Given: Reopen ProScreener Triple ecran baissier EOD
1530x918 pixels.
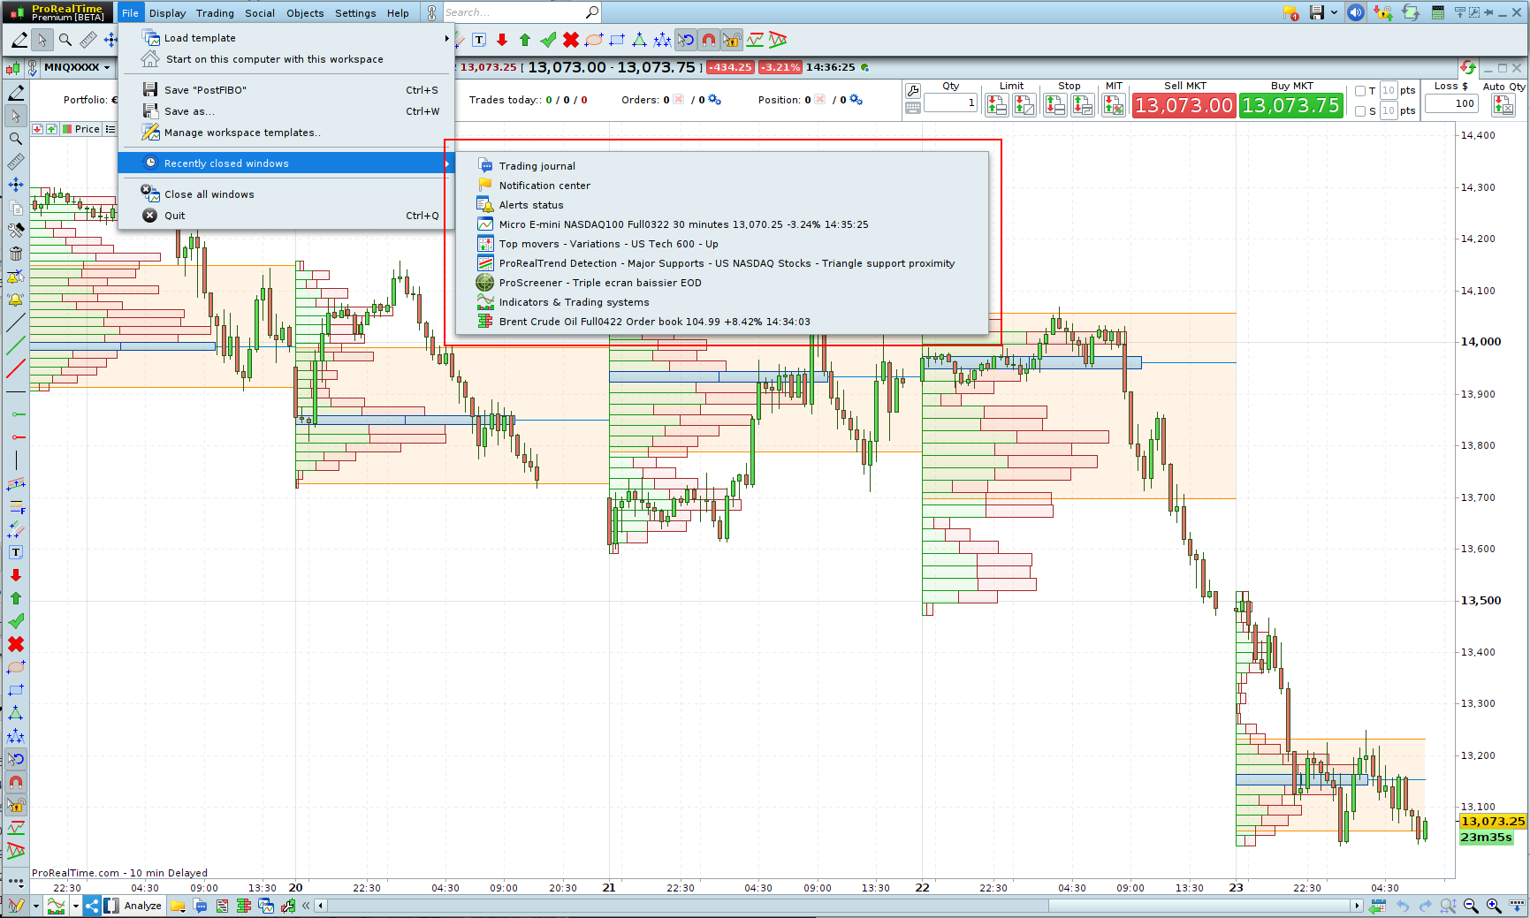Looking at the screenshot, I should point(721,283).
